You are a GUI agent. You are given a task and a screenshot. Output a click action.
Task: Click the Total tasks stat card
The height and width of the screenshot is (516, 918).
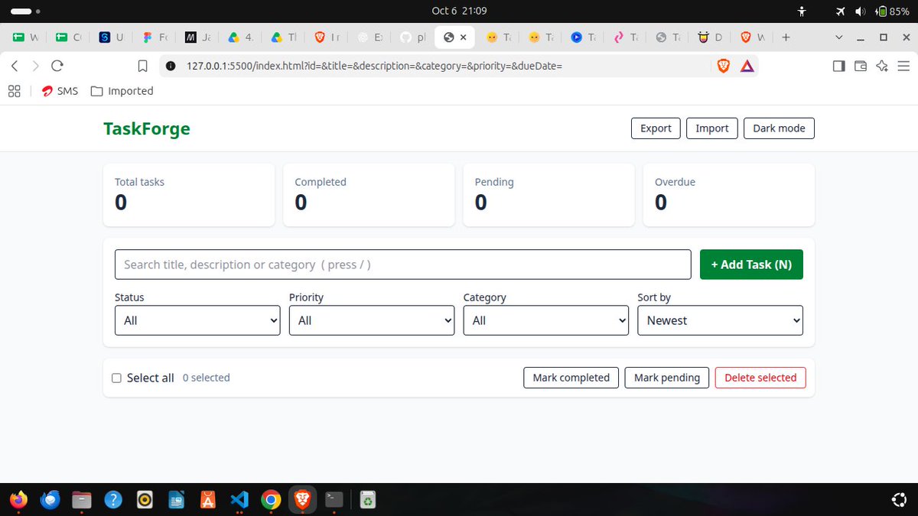pos(189,194)
